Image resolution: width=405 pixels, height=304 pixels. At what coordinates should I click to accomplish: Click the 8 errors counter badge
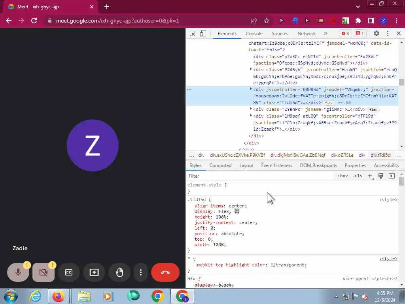346,33
